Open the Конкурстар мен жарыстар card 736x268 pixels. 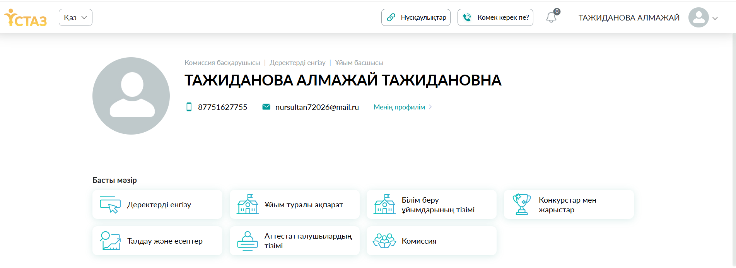tap(569, 204)
